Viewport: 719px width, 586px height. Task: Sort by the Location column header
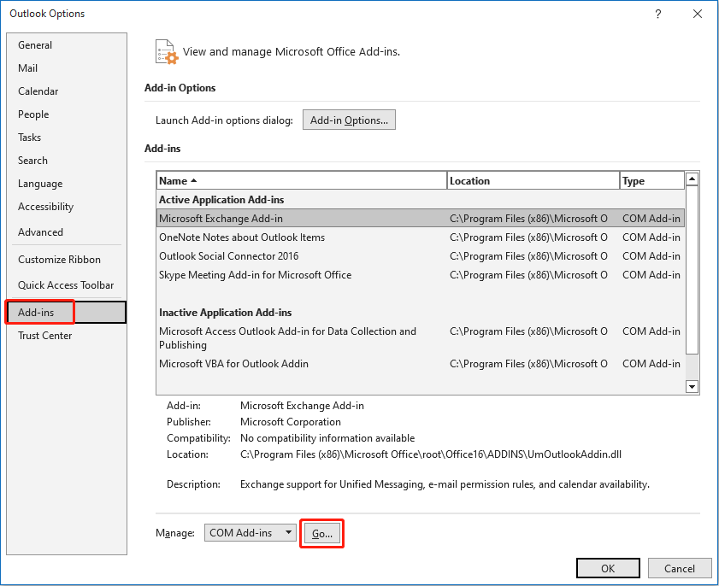(533, 180)
